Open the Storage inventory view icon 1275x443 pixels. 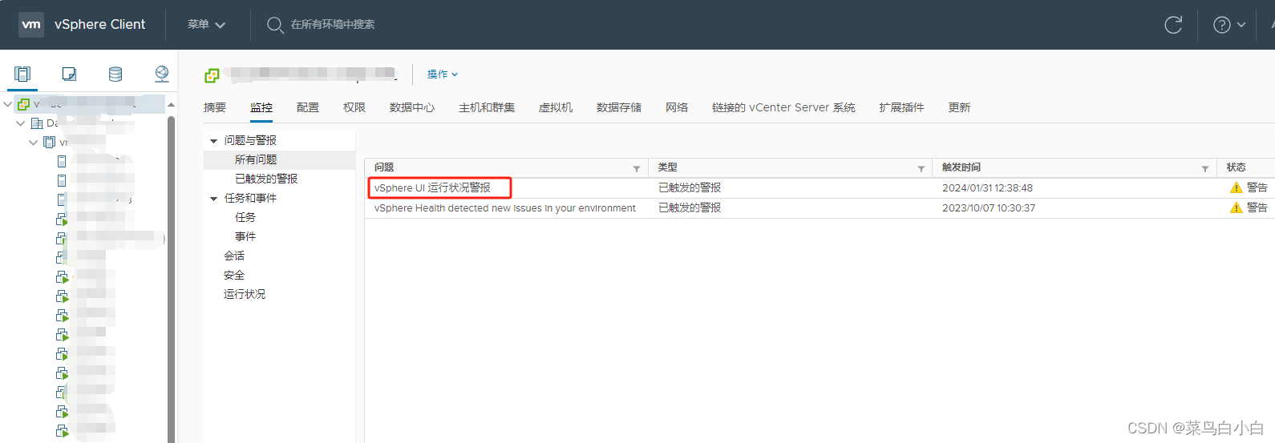point(115,74)
